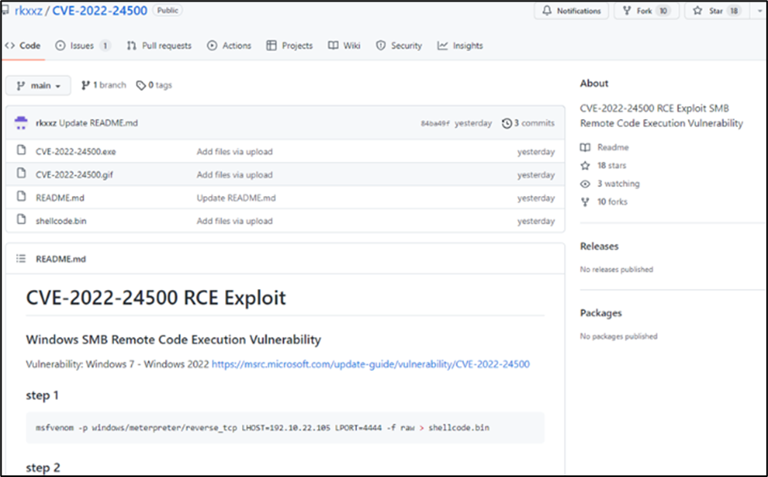Click the Notifications button
The height and width of the screenshot is (477, 768).
[571, 11]
